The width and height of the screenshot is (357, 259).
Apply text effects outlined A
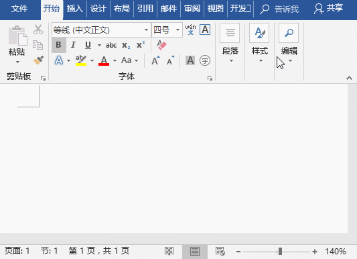(x=59, y=60)
